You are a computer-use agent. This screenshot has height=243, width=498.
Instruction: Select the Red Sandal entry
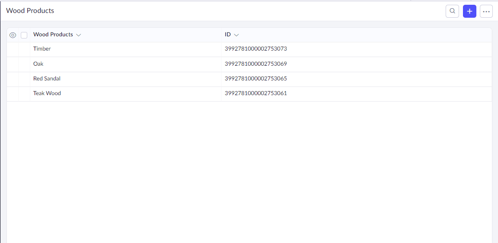47,79
